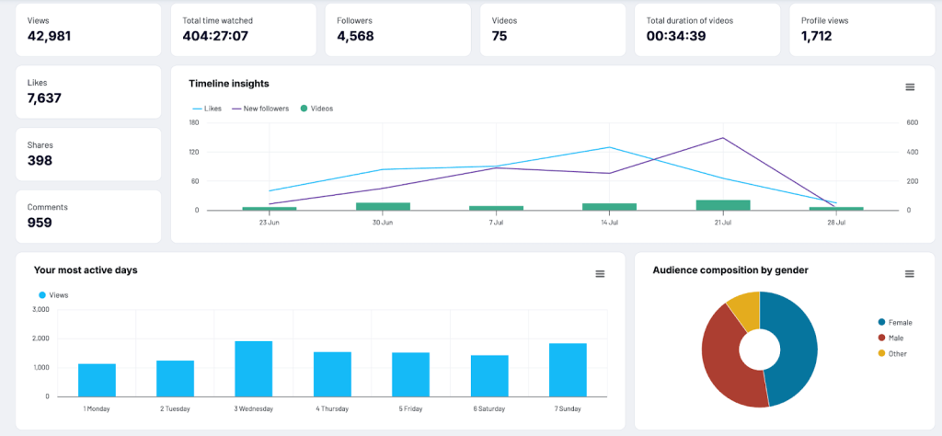Open the Audience composition chart menu
The image size is (942, 436).
click(x=910, y=274)
